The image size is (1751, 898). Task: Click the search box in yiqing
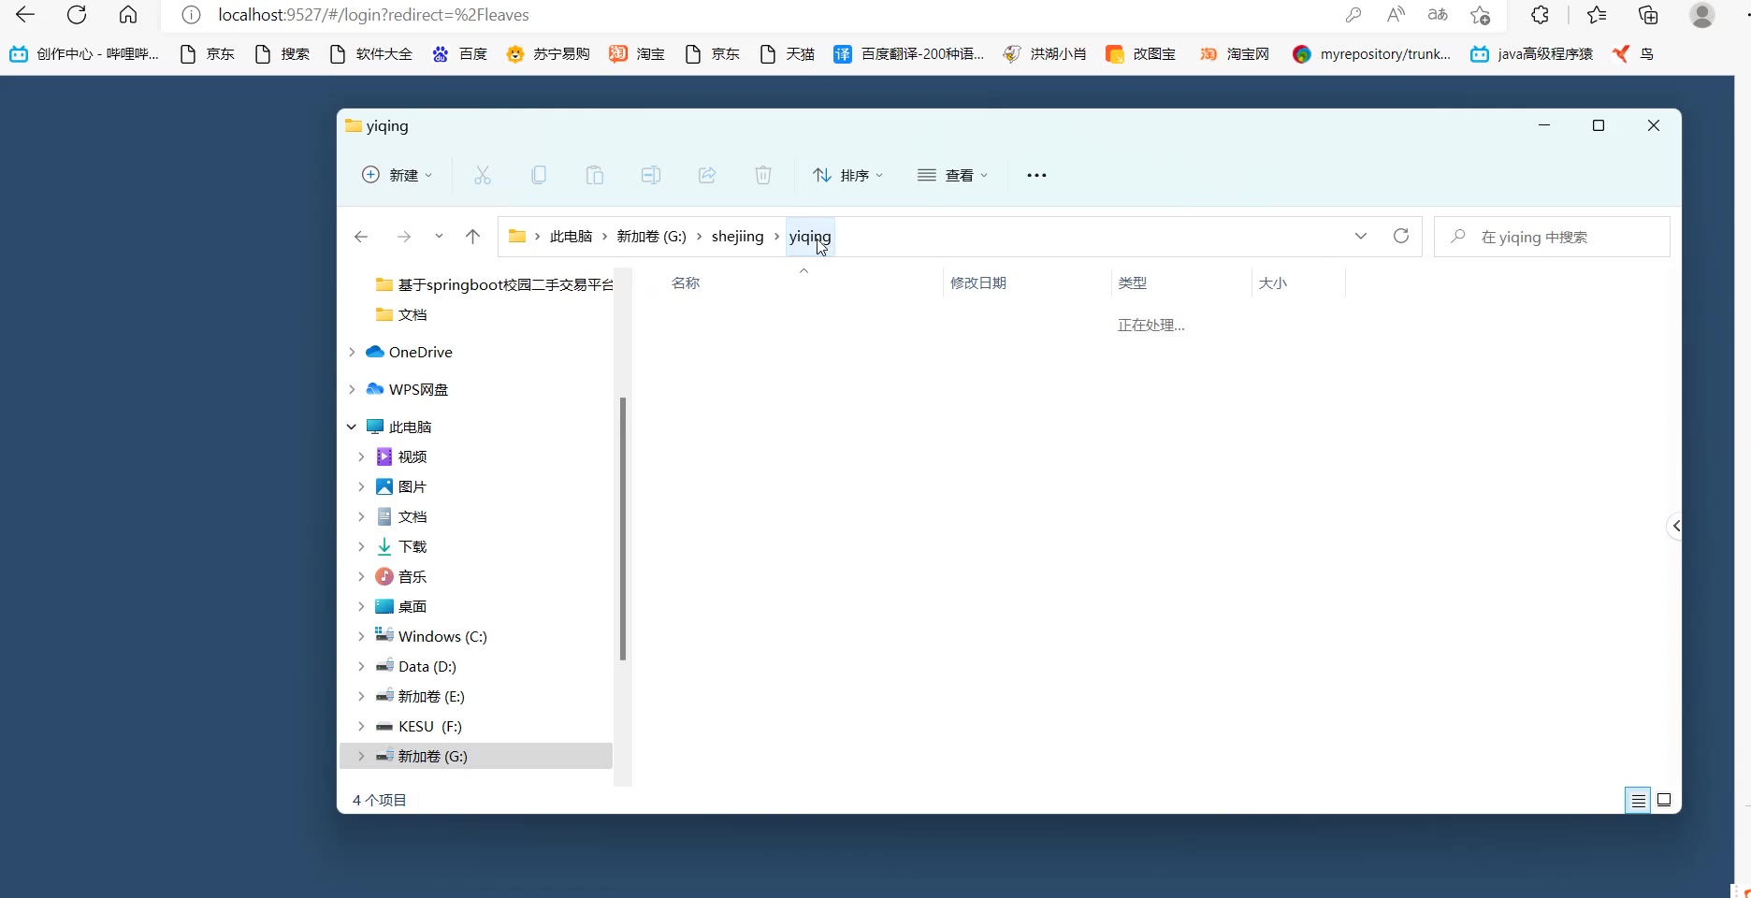tap(1552, 237)
